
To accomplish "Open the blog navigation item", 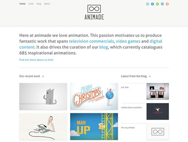I will click(39, 4).
